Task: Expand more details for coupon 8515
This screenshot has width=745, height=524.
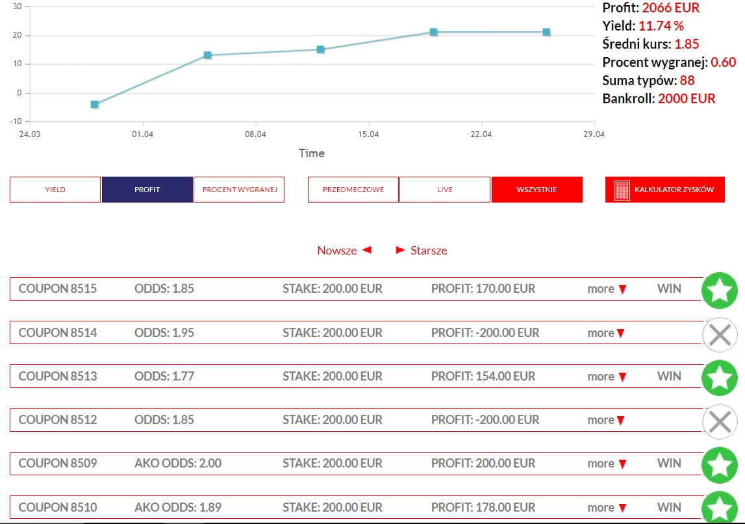Action: coord(607,289)
